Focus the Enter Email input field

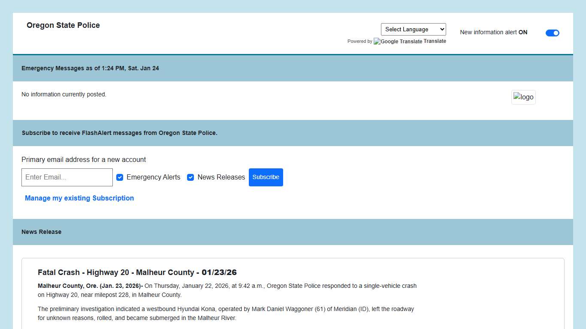pos(67,177)
